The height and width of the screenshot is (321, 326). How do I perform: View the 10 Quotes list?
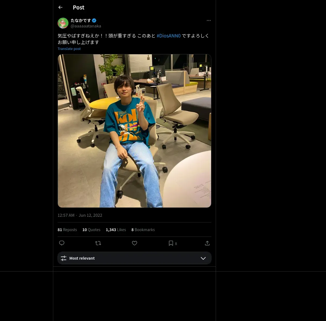click(91, 230)
